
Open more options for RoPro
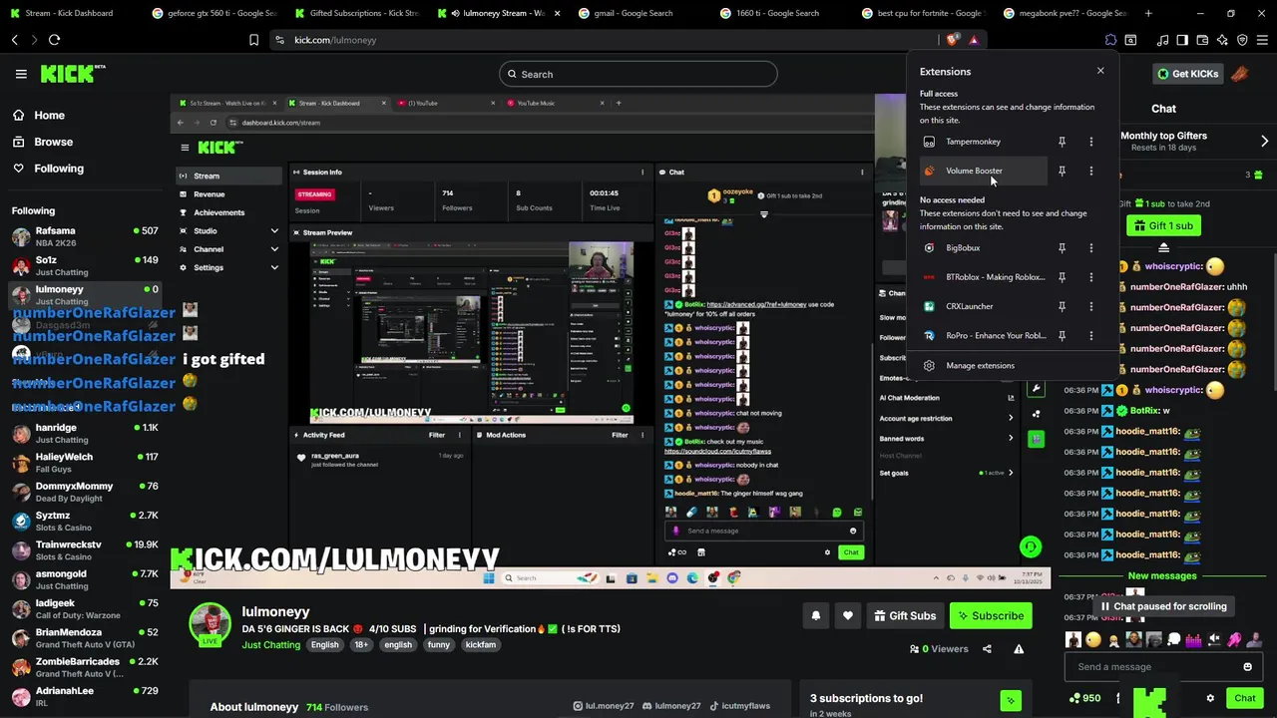(x=1090, y=336)
